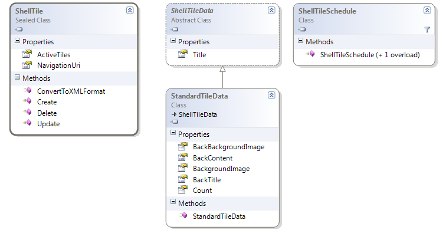Select the BackBackgroundImage property icon

(x=183, y=146)
